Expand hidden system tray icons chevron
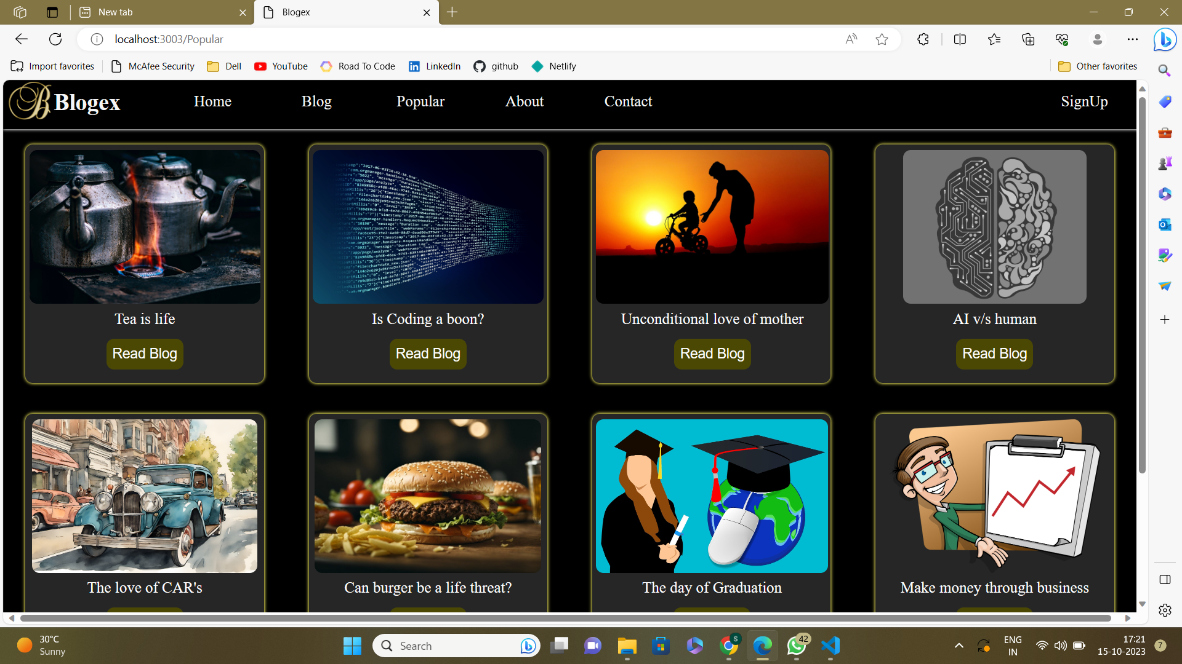 [959, 646]
